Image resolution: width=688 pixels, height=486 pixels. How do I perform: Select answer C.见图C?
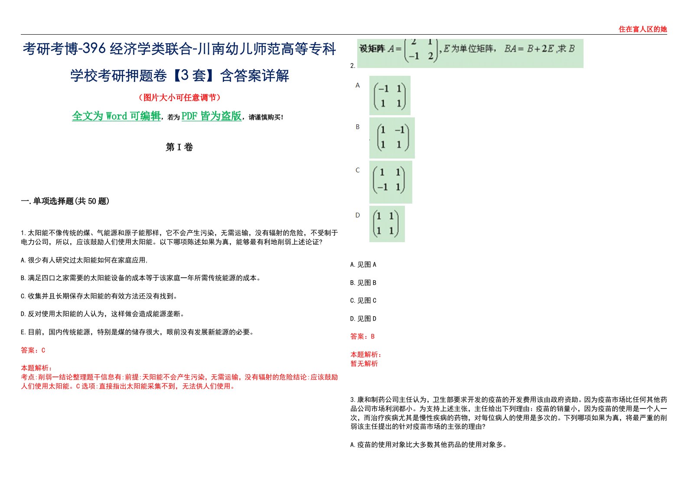point(363,301)
